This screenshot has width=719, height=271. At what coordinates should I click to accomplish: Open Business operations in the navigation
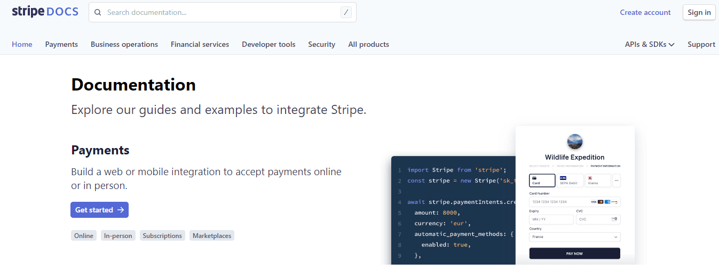click(124, 44)
